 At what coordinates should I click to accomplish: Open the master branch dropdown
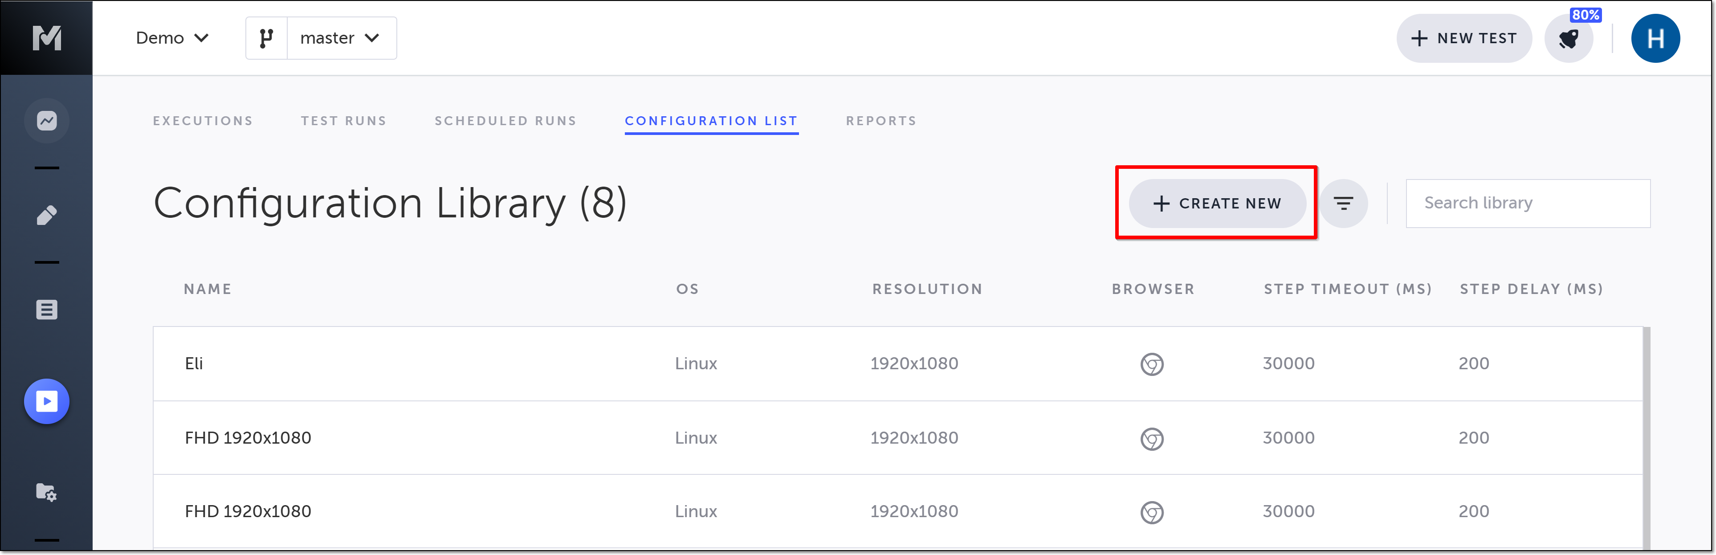tap(340, 39)
